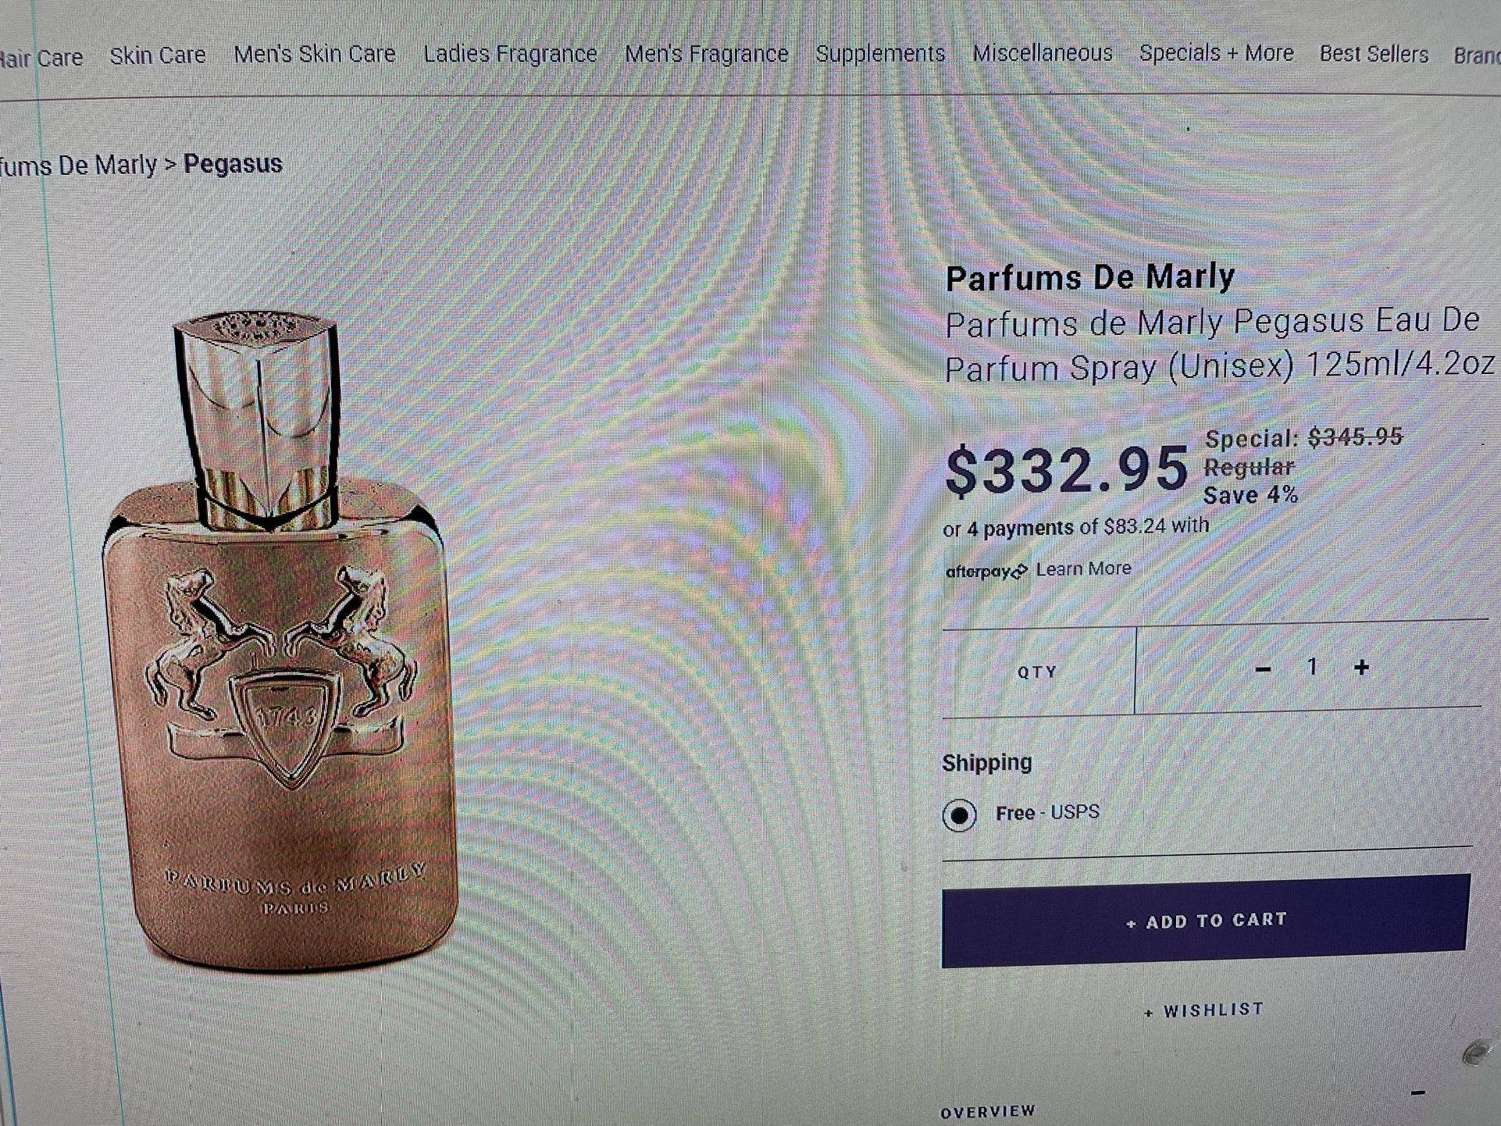Collapse the Overview section minus icon
1501x1126 pixels.
point(1418,1092)
